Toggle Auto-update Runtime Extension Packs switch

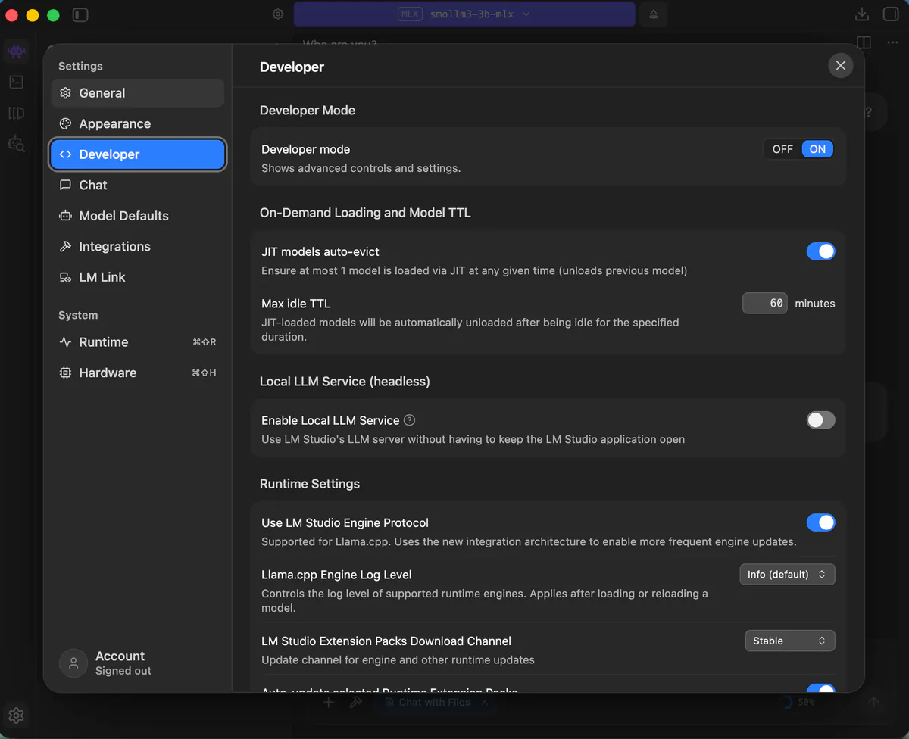(820, 689)
